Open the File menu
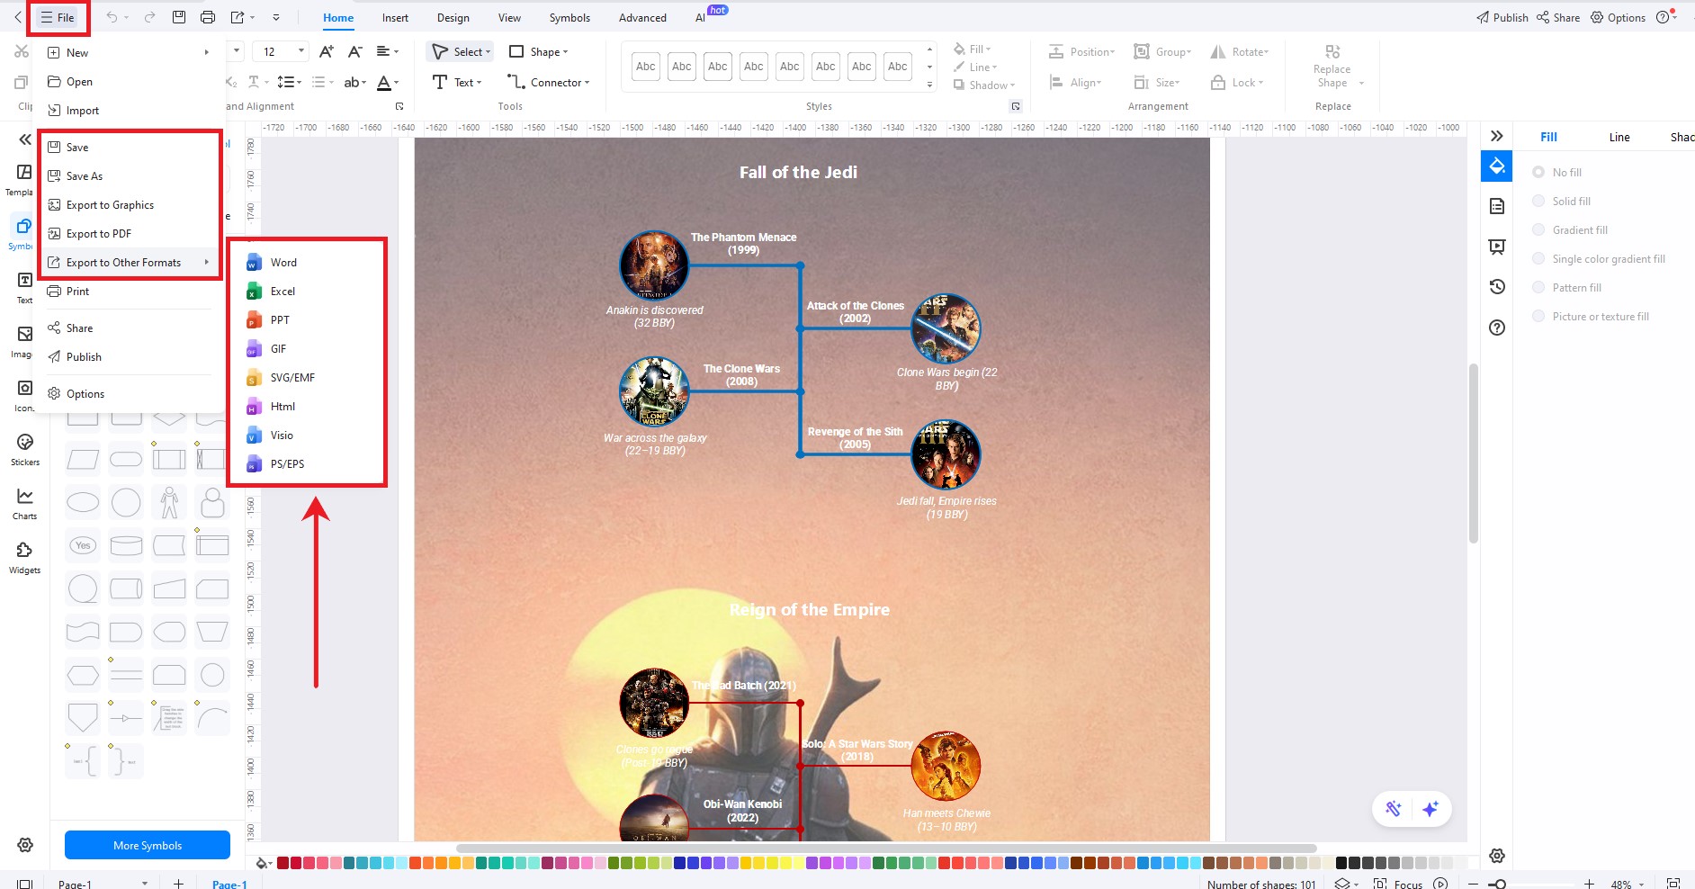Image resolution: width=1695 pixels, height=889 pixels. pyautogui.click(x=58, y=17)
